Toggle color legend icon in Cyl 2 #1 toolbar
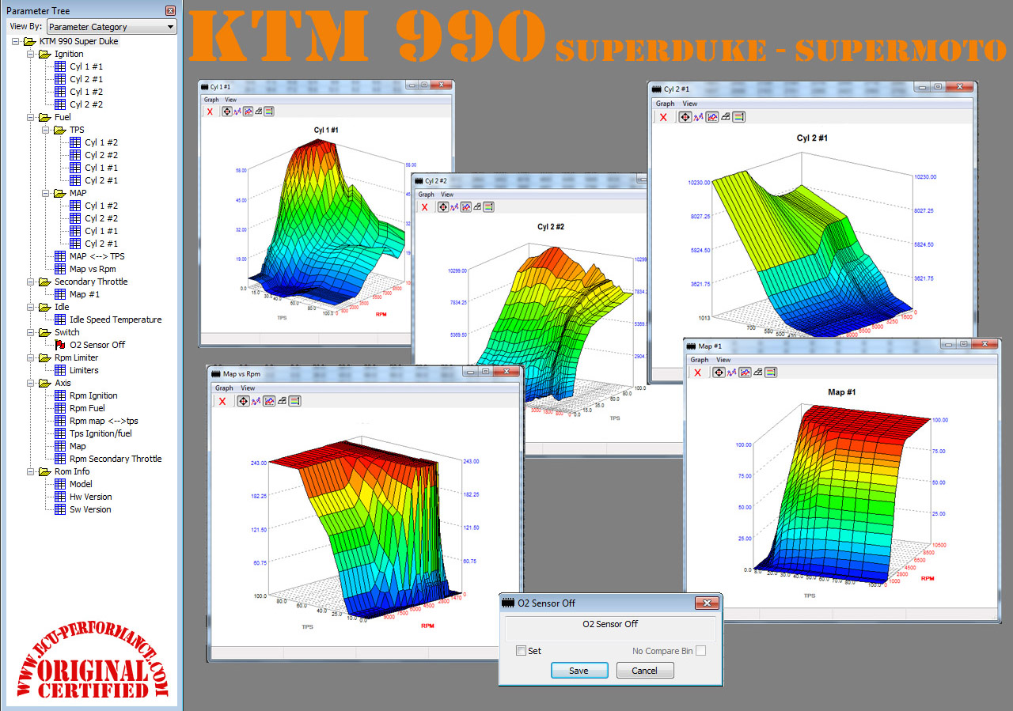 tap(738, 116)
